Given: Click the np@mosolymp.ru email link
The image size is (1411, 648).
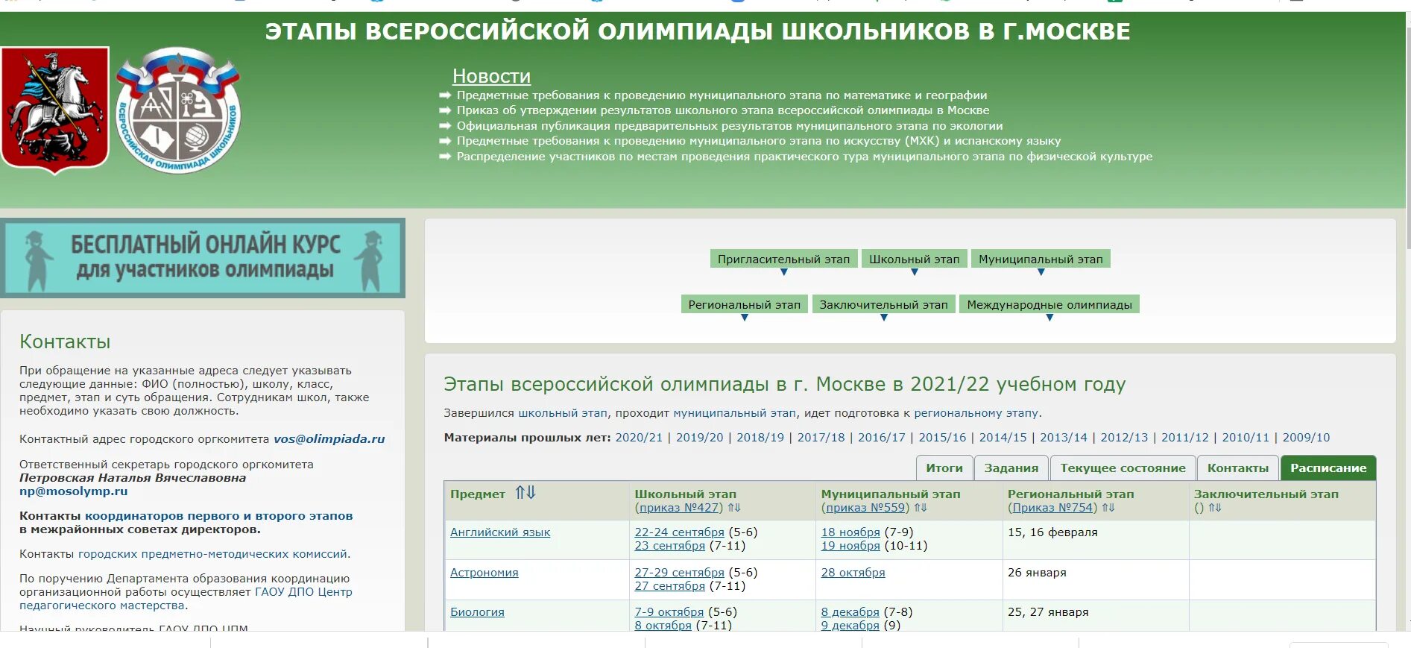Looking at the screenshot, I should pyautogui.click(x=73, y=491).
